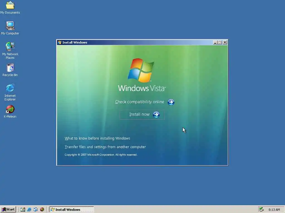Click the Install now arrow icon
Screen dimensions: 285x213
(156, 115)
